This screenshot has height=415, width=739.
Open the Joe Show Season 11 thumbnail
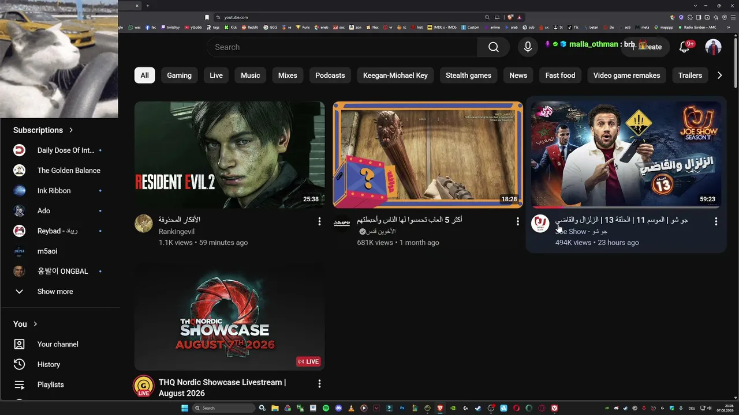click(x=626, y=155)
